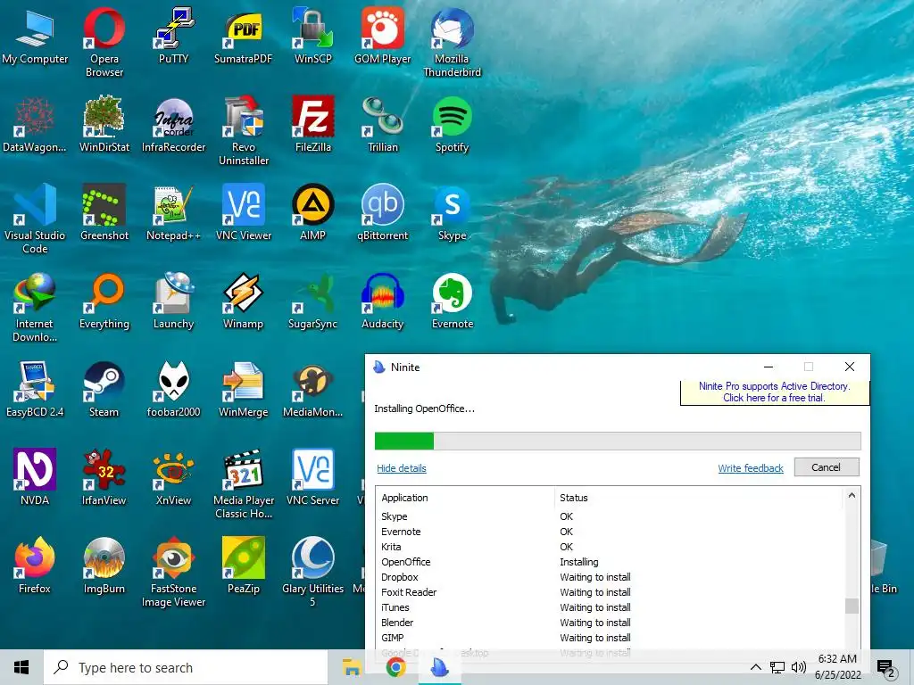Open the Steam desktop shortcut
This screenshot has width=914, height=685.
point(104,389)
